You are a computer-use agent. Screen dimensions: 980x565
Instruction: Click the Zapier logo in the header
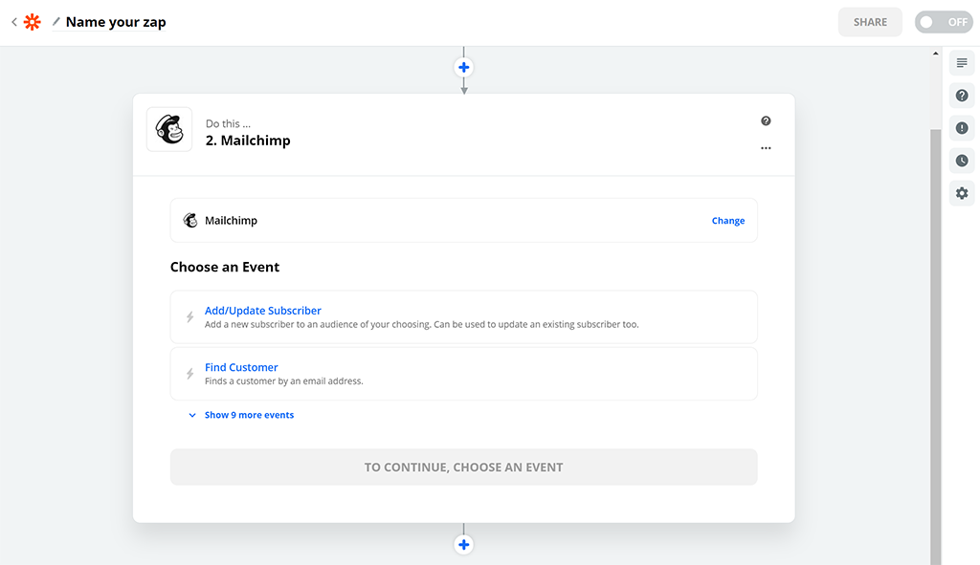pyautogui.click(x=32, y=21)
